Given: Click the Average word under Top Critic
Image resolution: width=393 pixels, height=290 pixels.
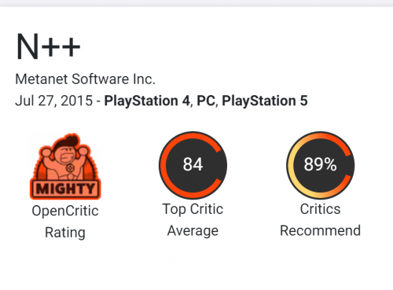Looking at the screenshot, I should 193,231.
